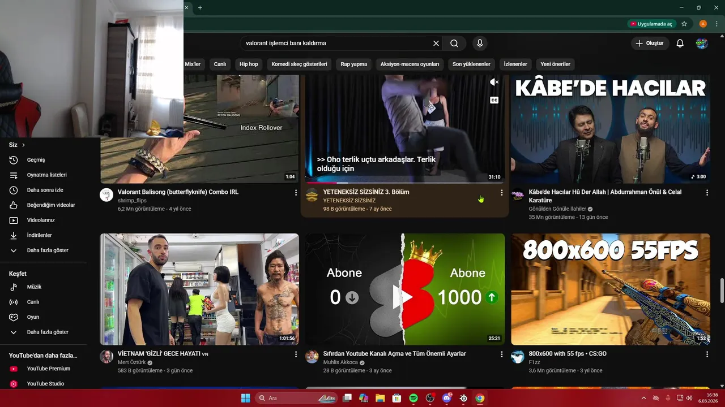Click the Oluştur create button
The height and width of the screenshot is (407, 725).
[x=650, y=44]
